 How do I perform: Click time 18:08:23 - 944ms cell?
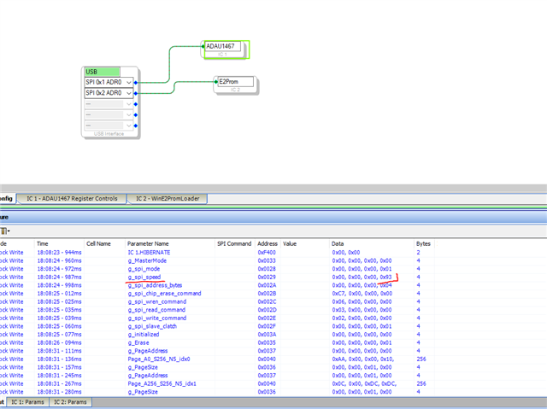[x=59, y=252]
